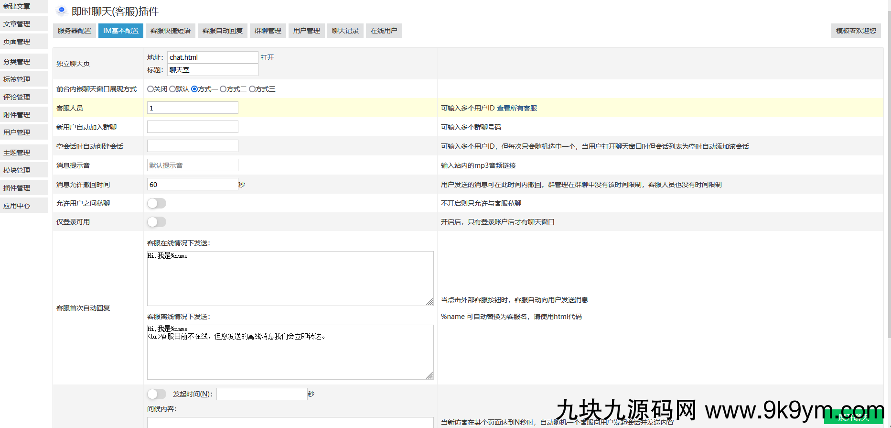
Task: Open the 查看所有客服 link
Action: click(x=517, y=108)
